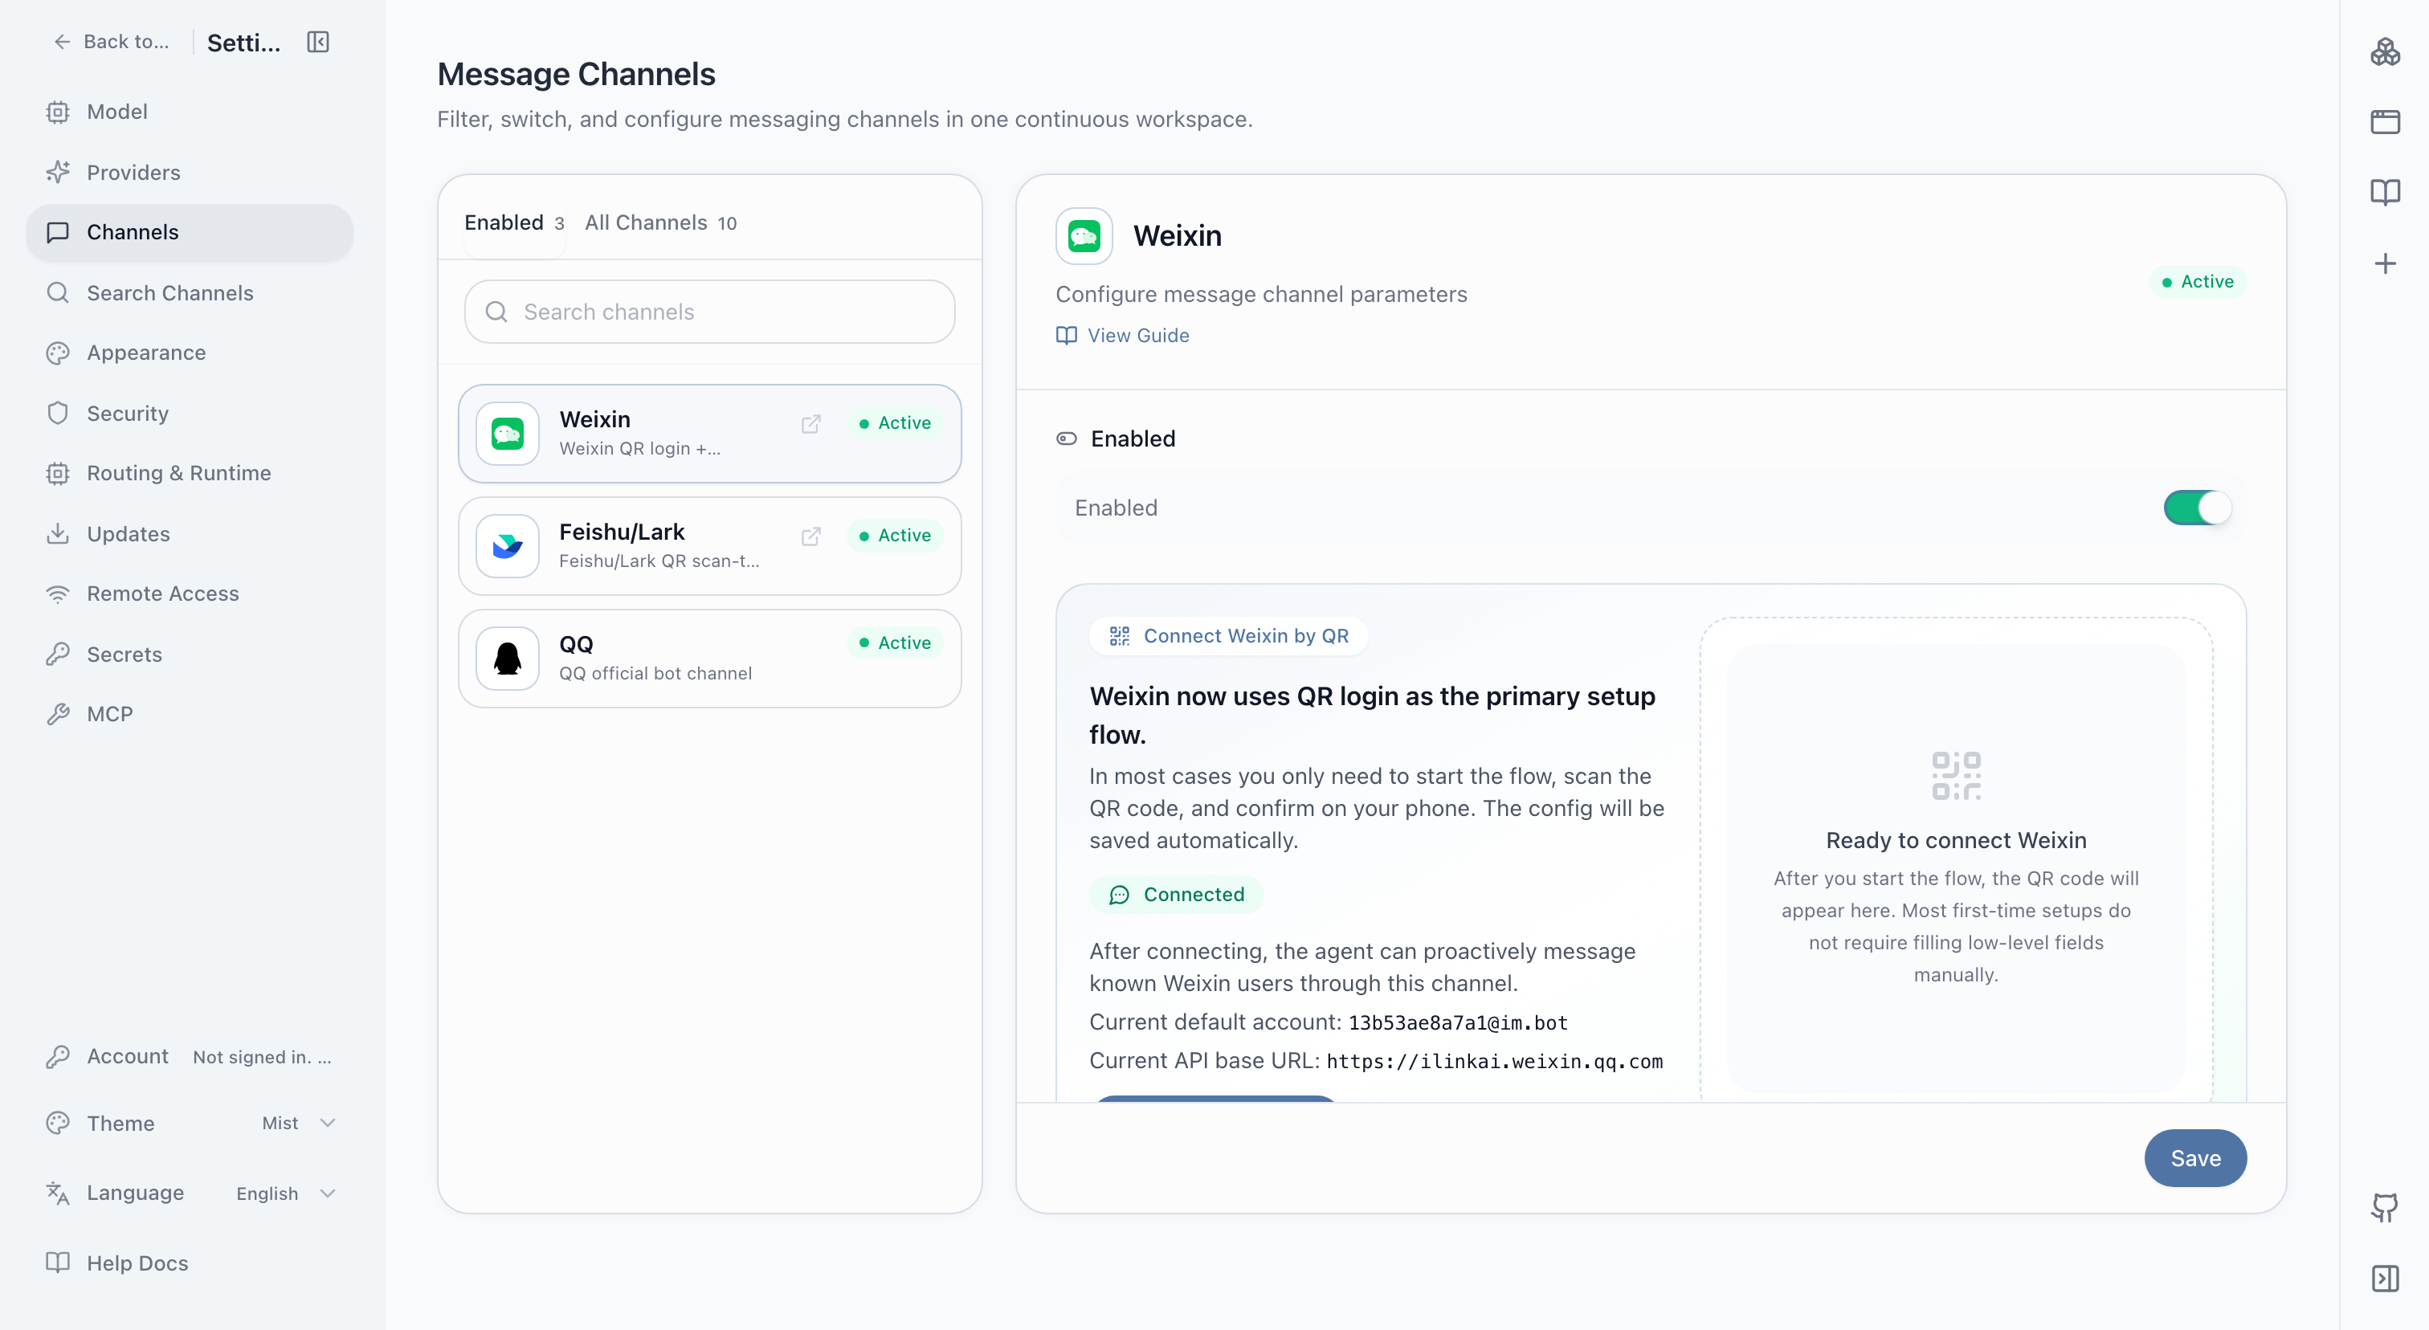Open Remote Access settings
Viewport: 2429px width, 1330px height.
tap(190, 594)
